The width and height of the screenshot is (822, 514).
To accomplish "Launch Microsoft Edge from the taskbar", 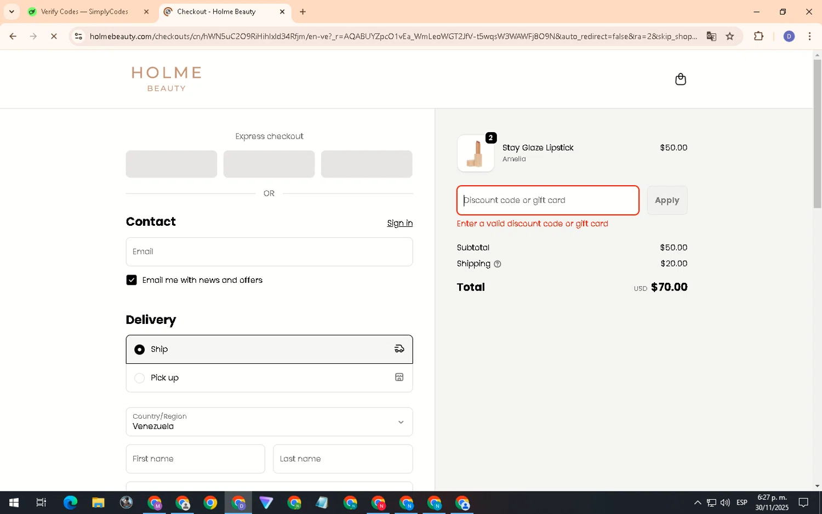I will pyautogui.click(x=70, y=502).
